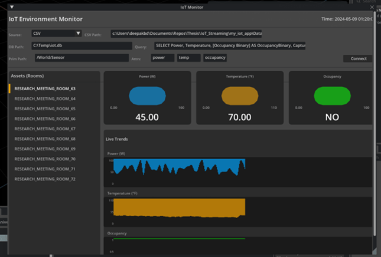Click the green Occupancy trend line
This screenshot has width=381, height=257.
[180, 239]
